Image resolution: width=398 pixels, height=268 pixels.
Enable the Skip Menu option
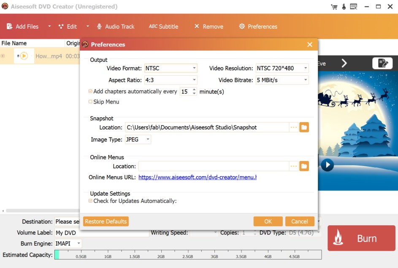[90, 102]
